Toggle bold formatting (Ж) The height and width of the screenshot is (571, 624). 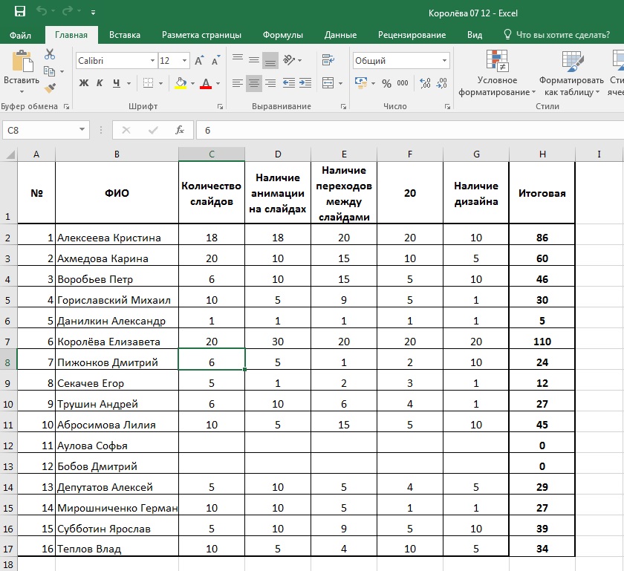pyautogui.click(x=83, y=82)
